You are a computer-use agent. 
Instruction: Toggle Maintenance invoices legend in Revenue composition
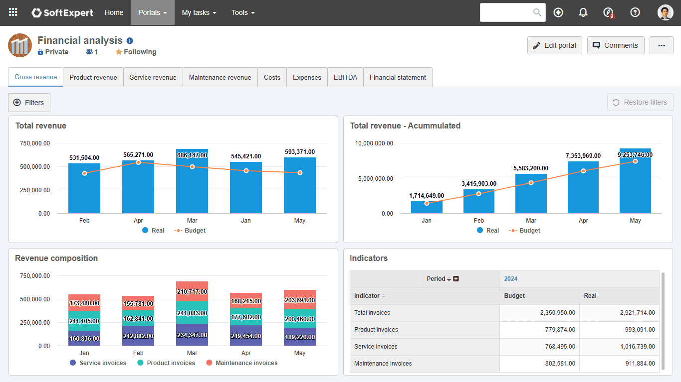pyautogui.click(x=241, y=363)
